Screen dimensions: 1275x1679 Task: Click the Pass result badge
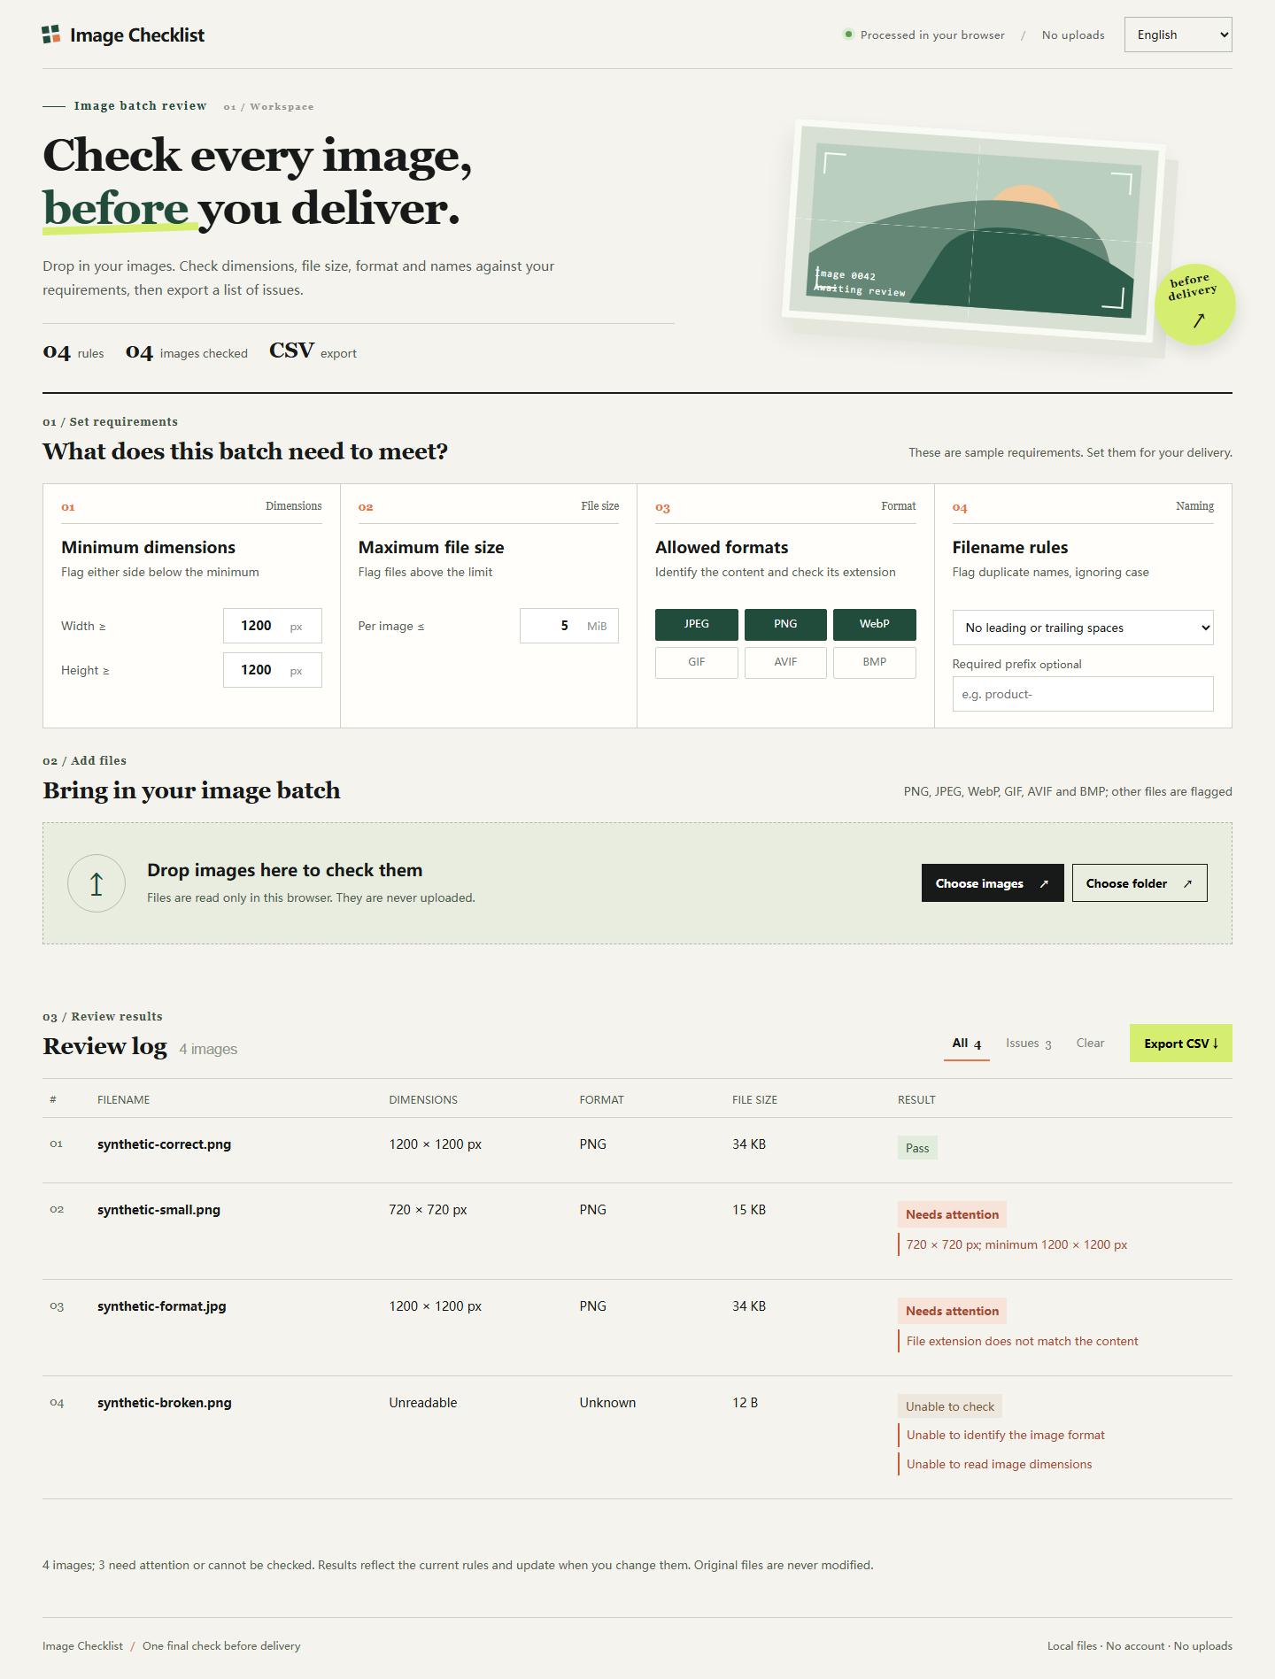click(x=917, y=1148)
